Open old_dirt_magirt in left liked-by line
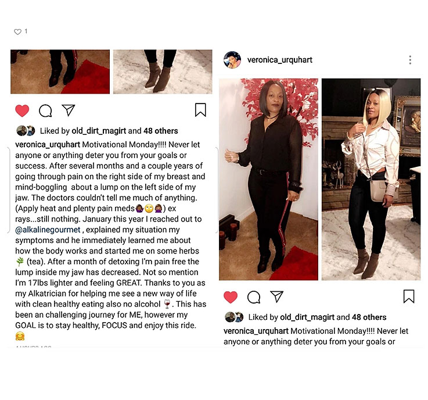428x400 pixels. click(x=99, y=131)
